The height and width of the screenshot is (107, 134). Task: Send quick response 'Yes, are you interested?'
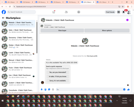58,72
